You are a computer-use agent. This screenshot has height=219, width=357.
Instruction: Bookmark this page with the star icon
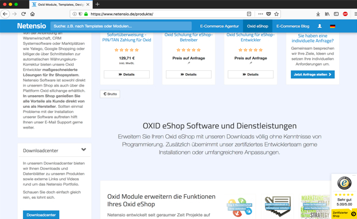coord(276,14)
